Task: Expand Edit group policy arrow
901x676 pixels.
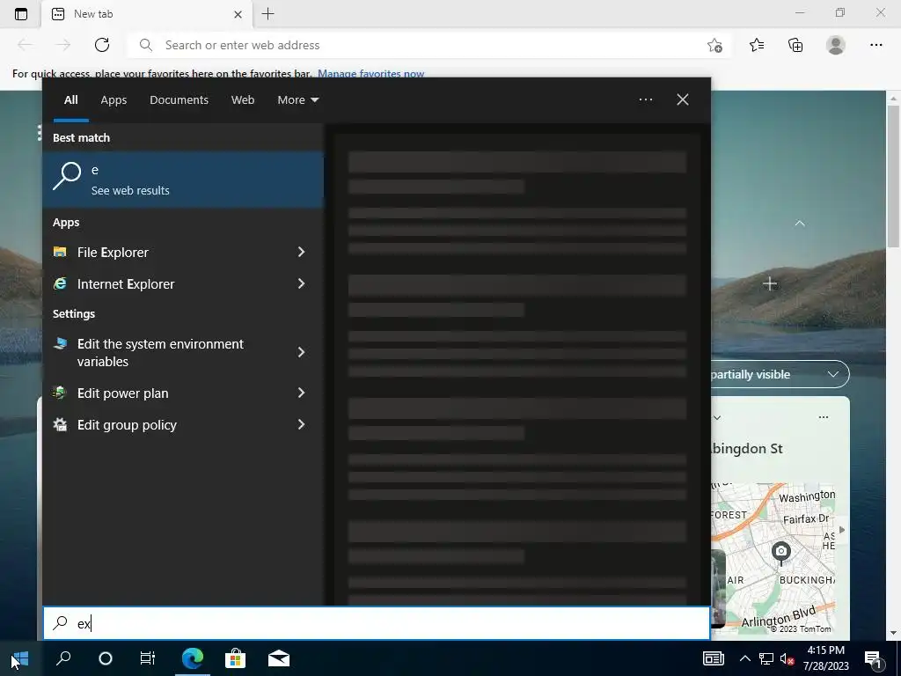Action: (301, 424)
